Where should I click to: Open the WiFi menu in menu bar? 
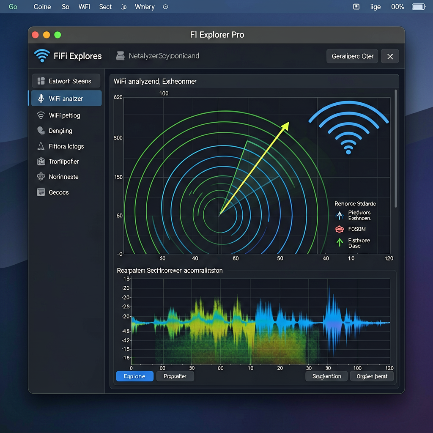84,7
